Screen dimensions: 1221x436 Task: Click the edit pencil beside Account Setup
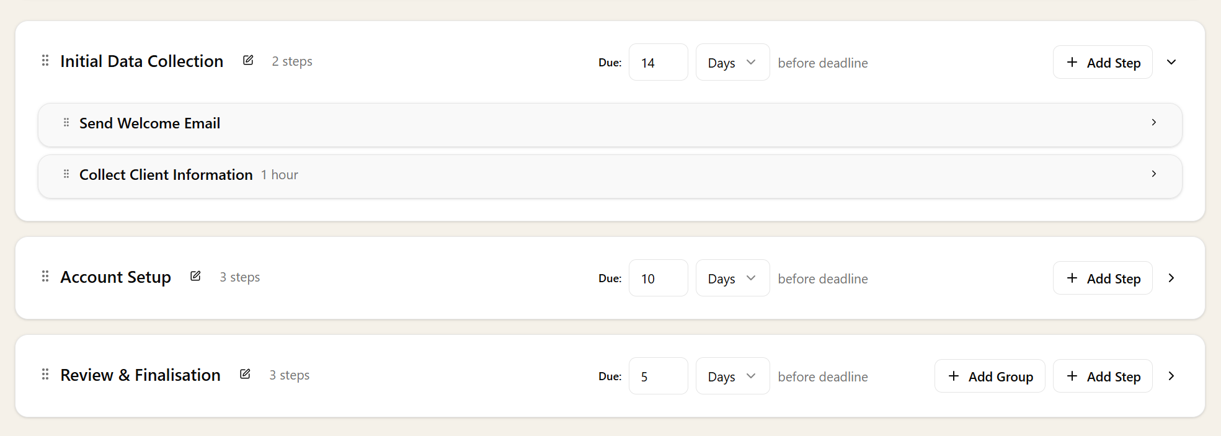point(195,276)
